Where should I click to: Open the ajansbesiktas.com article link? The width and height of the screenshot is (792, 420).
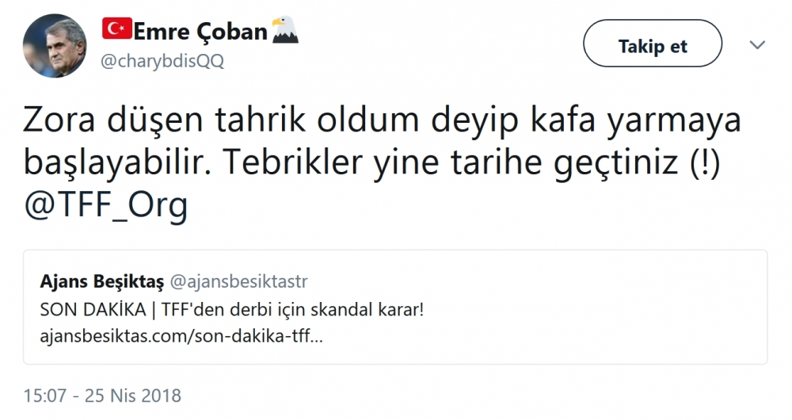pos(181,336)
